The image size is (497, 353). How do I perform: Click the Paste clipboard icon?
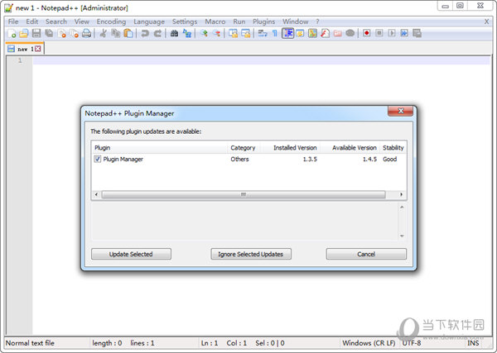pos(128,33)
